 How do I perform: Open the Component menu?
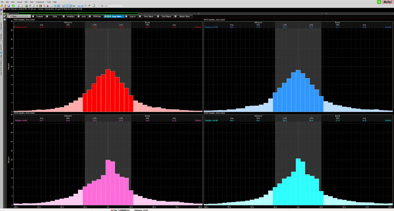tap(40, 2)
